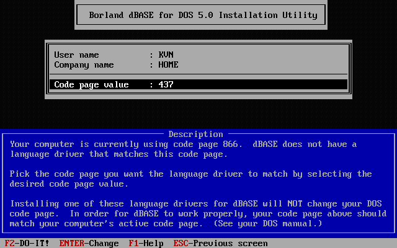This screenshot has width=397, height=248.
Task: Click the text 'code page 866'
Action: click(205, 144)
